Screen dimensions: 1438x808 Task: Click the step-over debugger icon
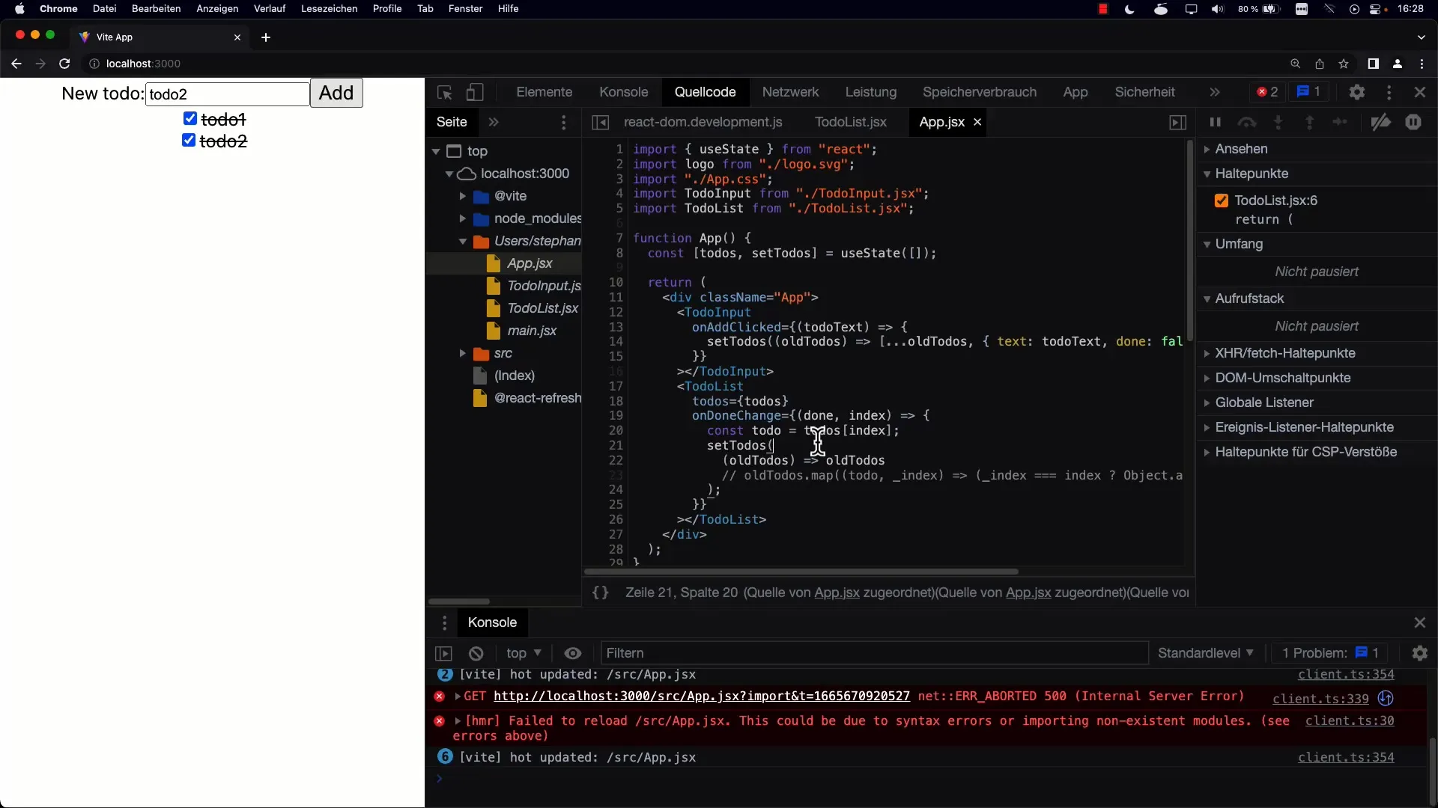click(x=1247, y=121)
